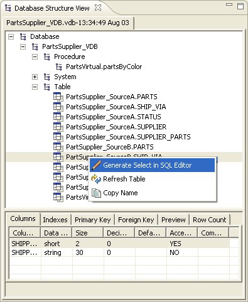Select PartSupplier_SourceB.PARTS table
Viewport: 248px width, 302px height.
110,147
